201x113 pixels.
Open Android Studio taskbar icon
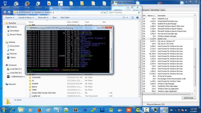point(111,110)
